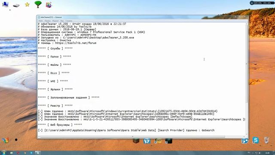Click the dark square desktop shortcut
The width and height of the screenshot is (275, 155).
point(168,141)
